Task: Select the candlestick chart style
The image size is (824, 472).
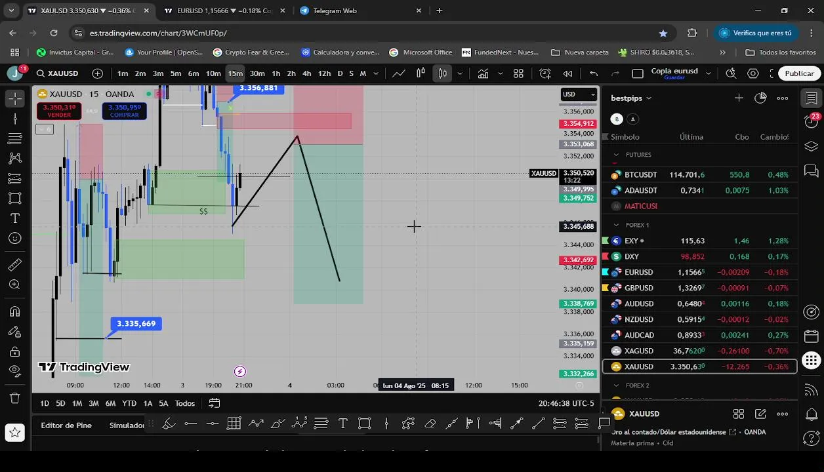Action: pos(443,73)
